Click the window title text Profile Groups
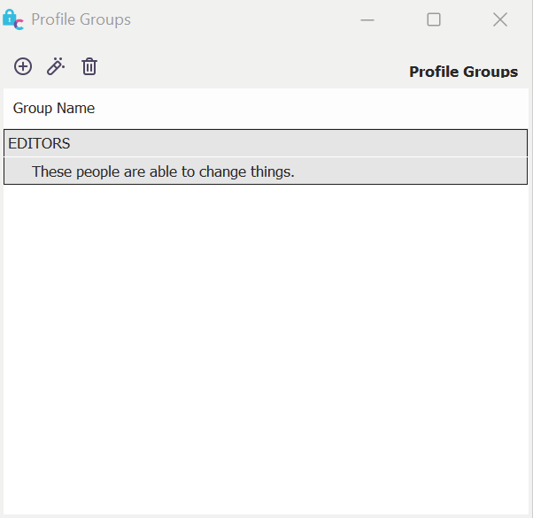The width and height of the screenshot is (533, 518). [81, 19]
